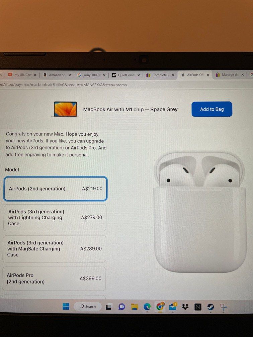Viewport: 253px width, 337px height.
Task: Click the Add to Bag button
Action: coord(212,109)
